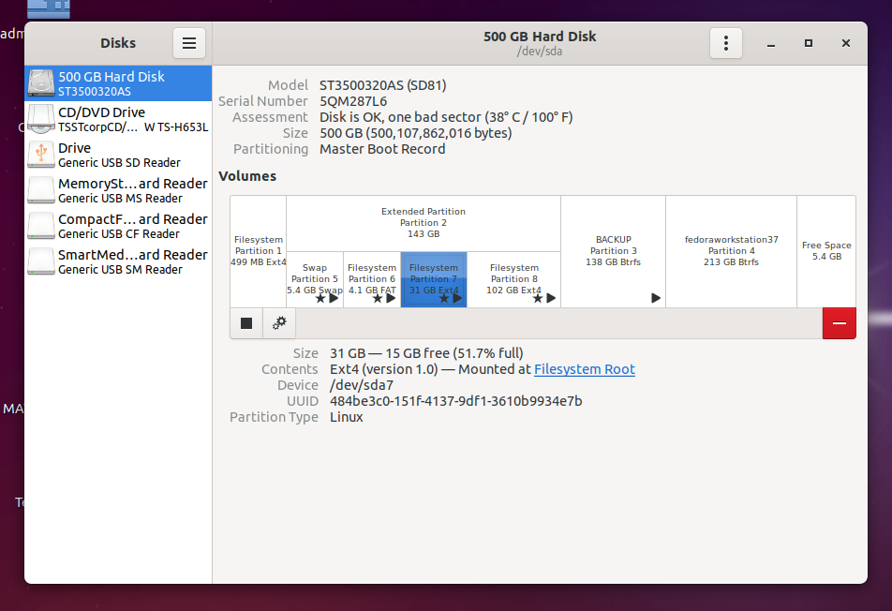Image resolution: width=892 pixels, height=611 pixels.
Task: Select Filesystem Partition 8 Ext4 volume
Action: tap(513, 279)
